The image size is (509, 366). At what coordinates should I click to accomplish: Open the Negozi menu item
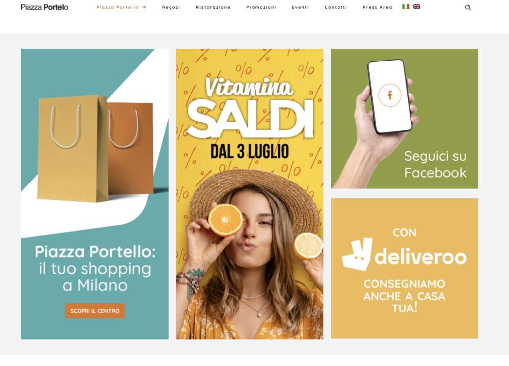pyautogui.click(x=171, y=7)
